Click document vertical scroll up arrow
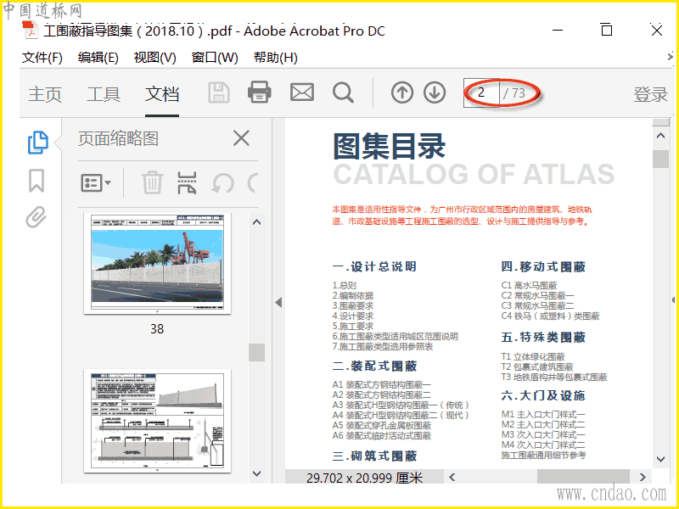 click(660, 136)
